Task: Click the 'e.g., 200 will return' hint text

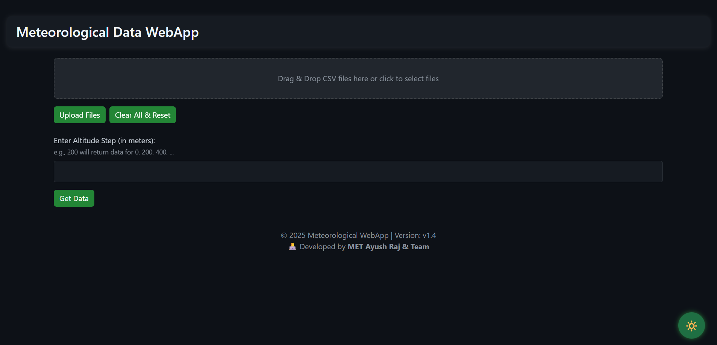Action: click(114, 152)
